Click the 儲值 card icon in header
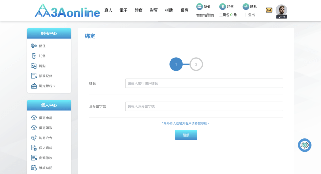Screen dimensions: 321x174 tap(199, 7)
